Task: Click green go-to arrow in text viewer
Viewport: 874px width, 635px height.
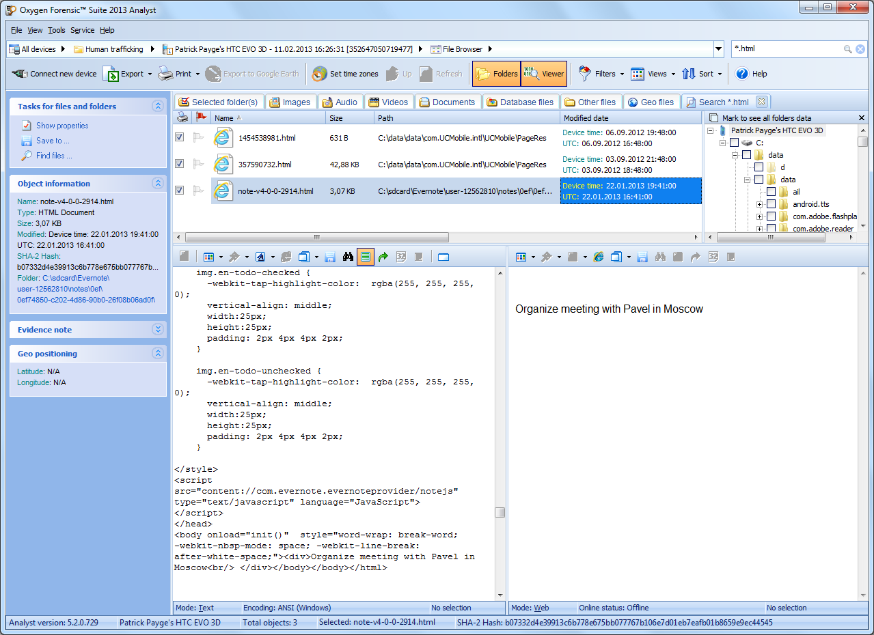Action: tap(383, 257)
